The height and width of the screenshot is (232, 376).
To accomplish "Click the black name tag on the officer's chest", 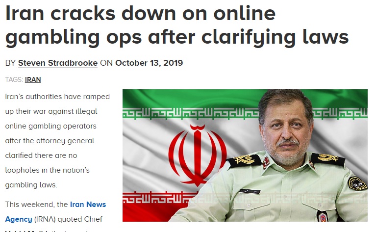I will (250, 191).
